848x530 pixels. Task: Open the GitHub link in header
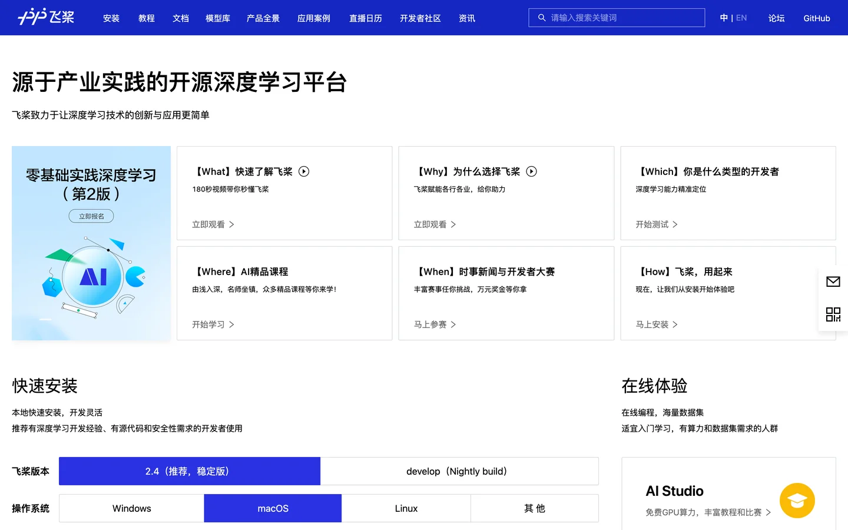point(817,18)
